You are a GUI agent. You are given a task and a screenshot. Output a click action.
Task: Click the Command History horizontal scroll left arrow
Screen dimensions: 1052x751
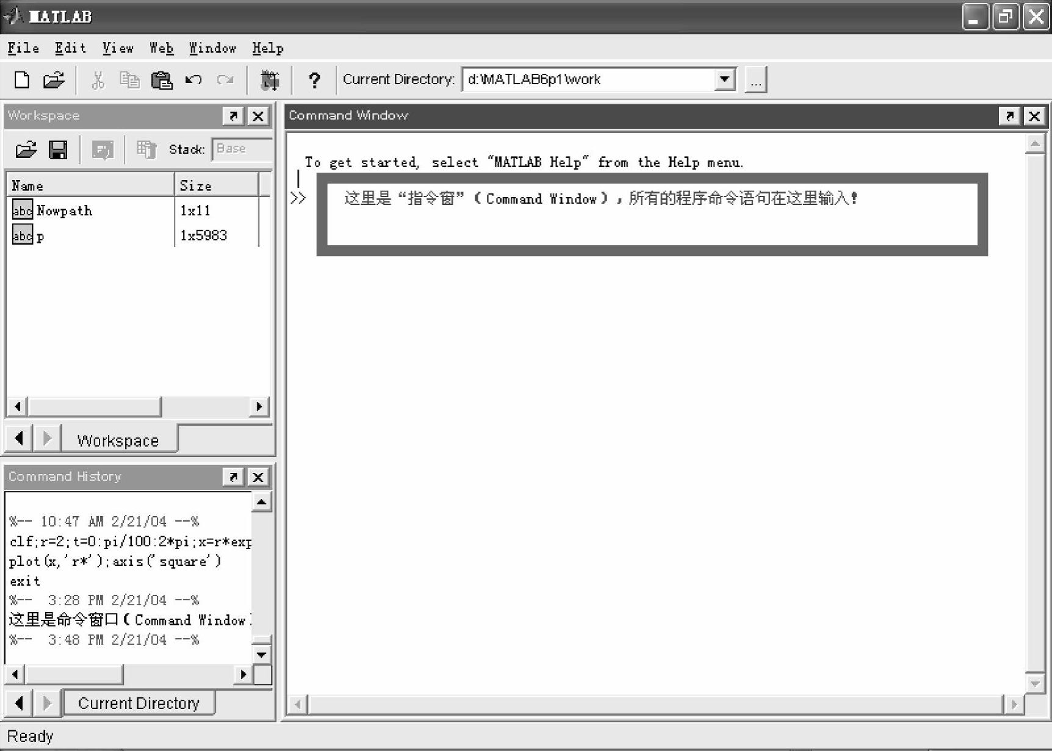[15, 674]
